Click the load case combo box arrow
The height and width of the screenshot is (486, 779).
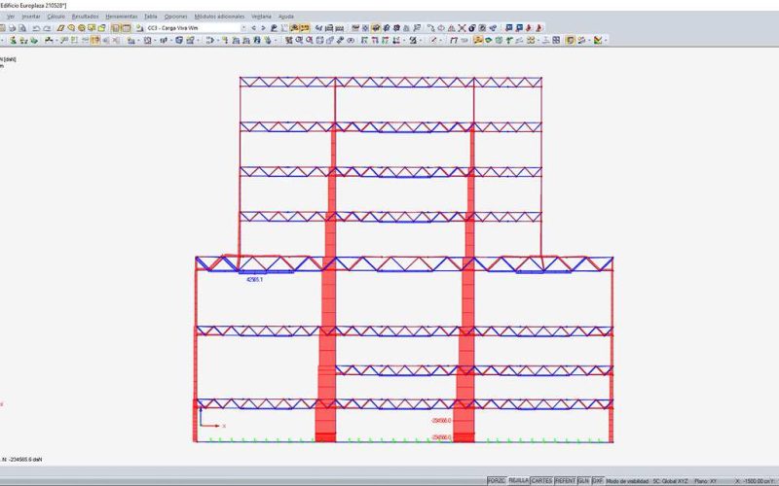pyautogui.click(x=243, y=28)
